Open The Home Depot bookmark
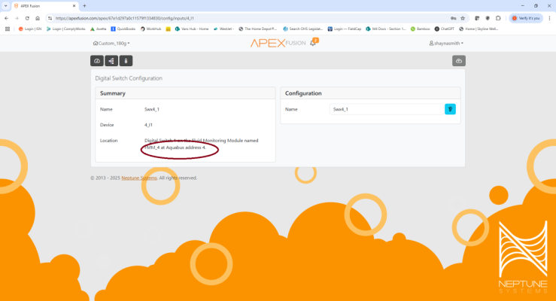Viewport: 556px width, 301px height. 258,29
